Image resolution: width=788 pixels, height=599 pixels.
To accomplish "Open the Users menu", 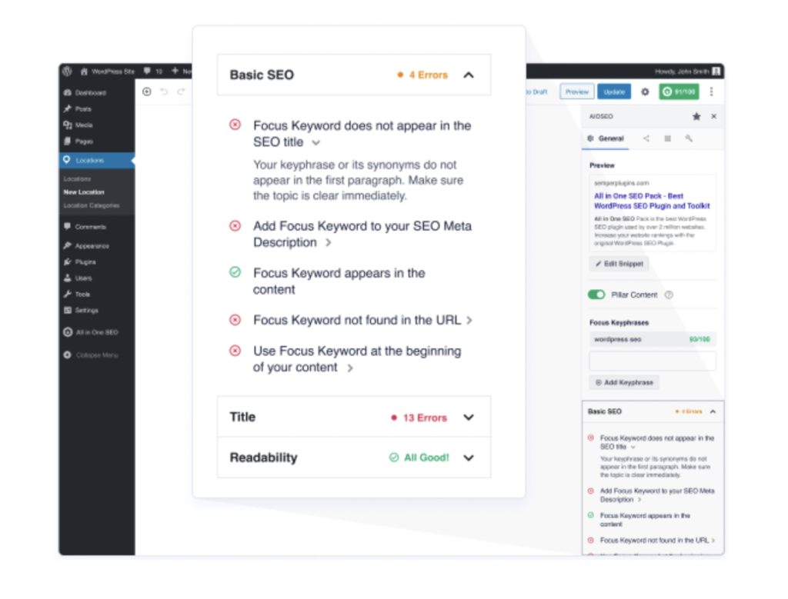I will pos(78,278).
